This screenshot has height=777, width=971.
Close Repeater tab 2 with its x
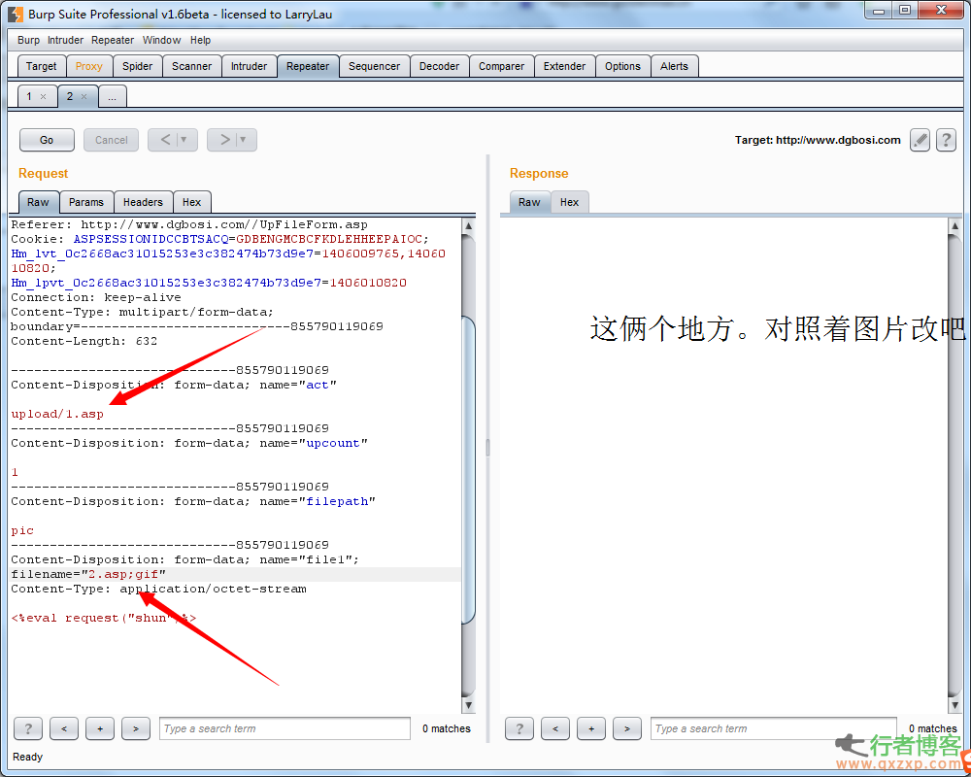pyautogui.click(x=84, y=97)
